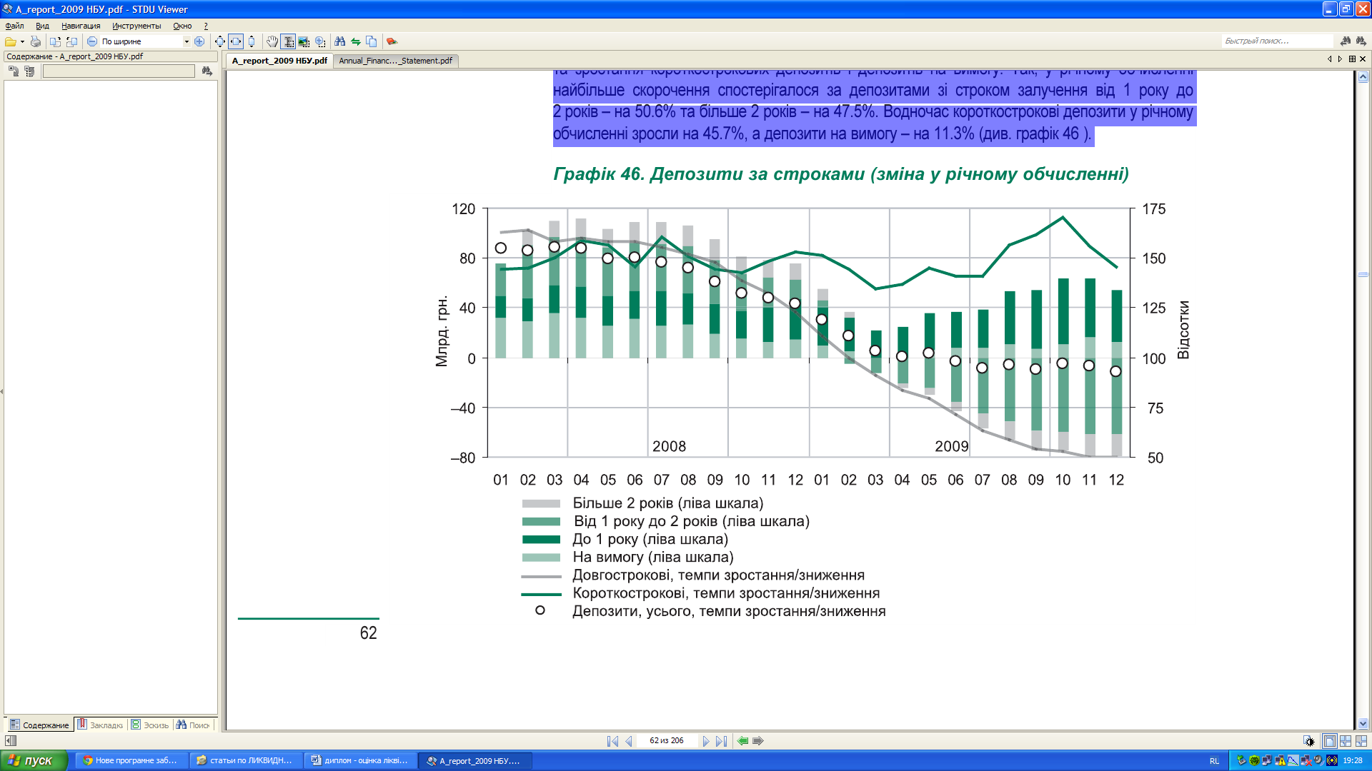Open the Навигация menu
This screenshot has height=771, width=1372.
tap(81, 26)
